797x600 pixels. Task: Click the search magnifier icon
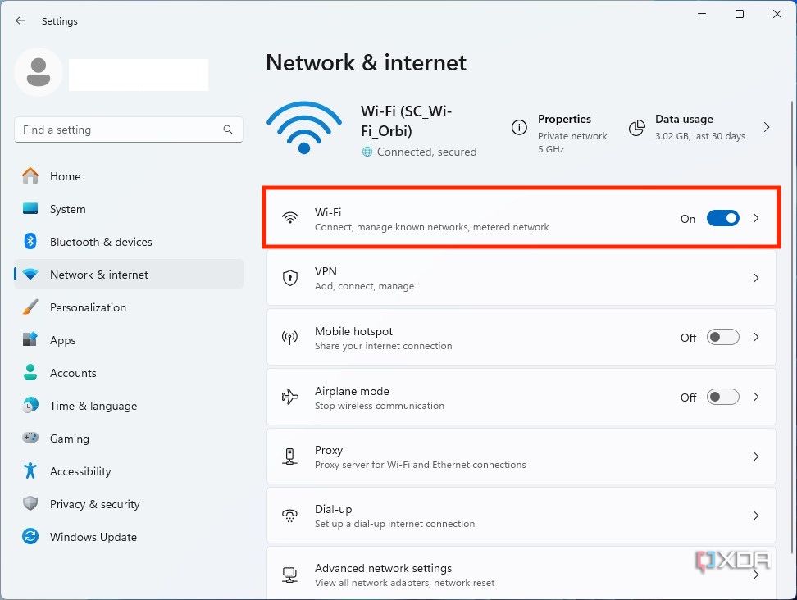[x=228, y=130]
